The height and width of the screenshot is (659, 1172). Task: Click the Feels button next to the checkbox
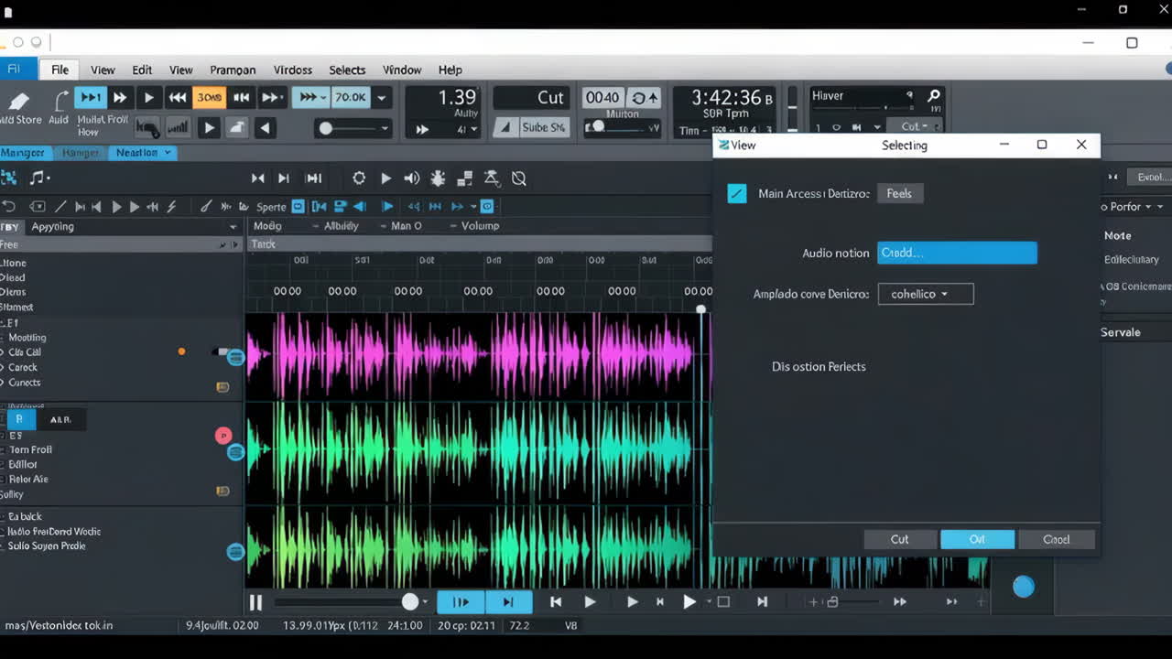899,193
